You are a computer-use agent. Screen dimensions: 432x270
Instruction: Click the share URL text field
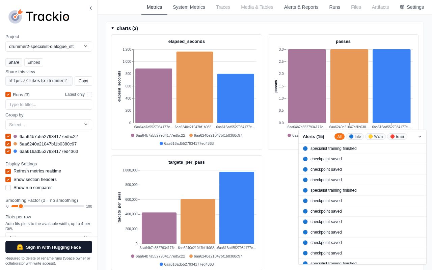[39, 81]
